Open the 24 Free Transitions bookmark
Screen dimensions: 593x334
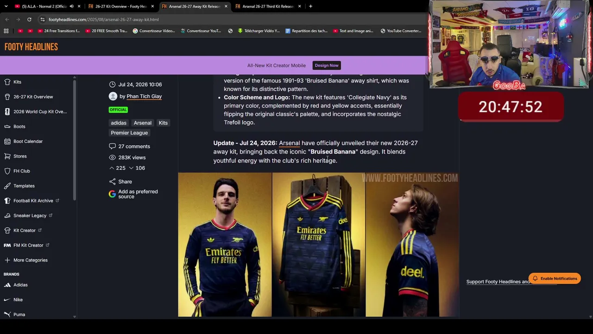[58, 31]
